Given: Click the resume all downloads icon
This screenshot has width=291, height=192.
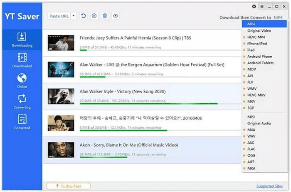Looking at the screenshot, I should pyautogui.click(x=83, y=16).
